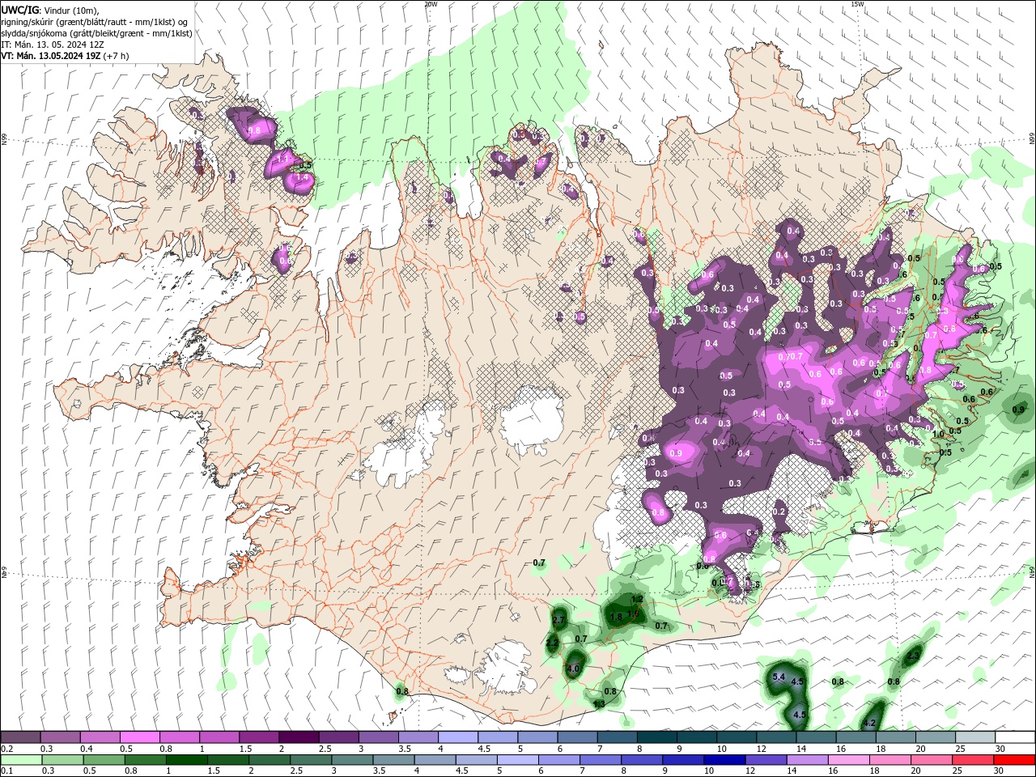Select the light lavender 4–4.5 snow legend swatch

457,737
